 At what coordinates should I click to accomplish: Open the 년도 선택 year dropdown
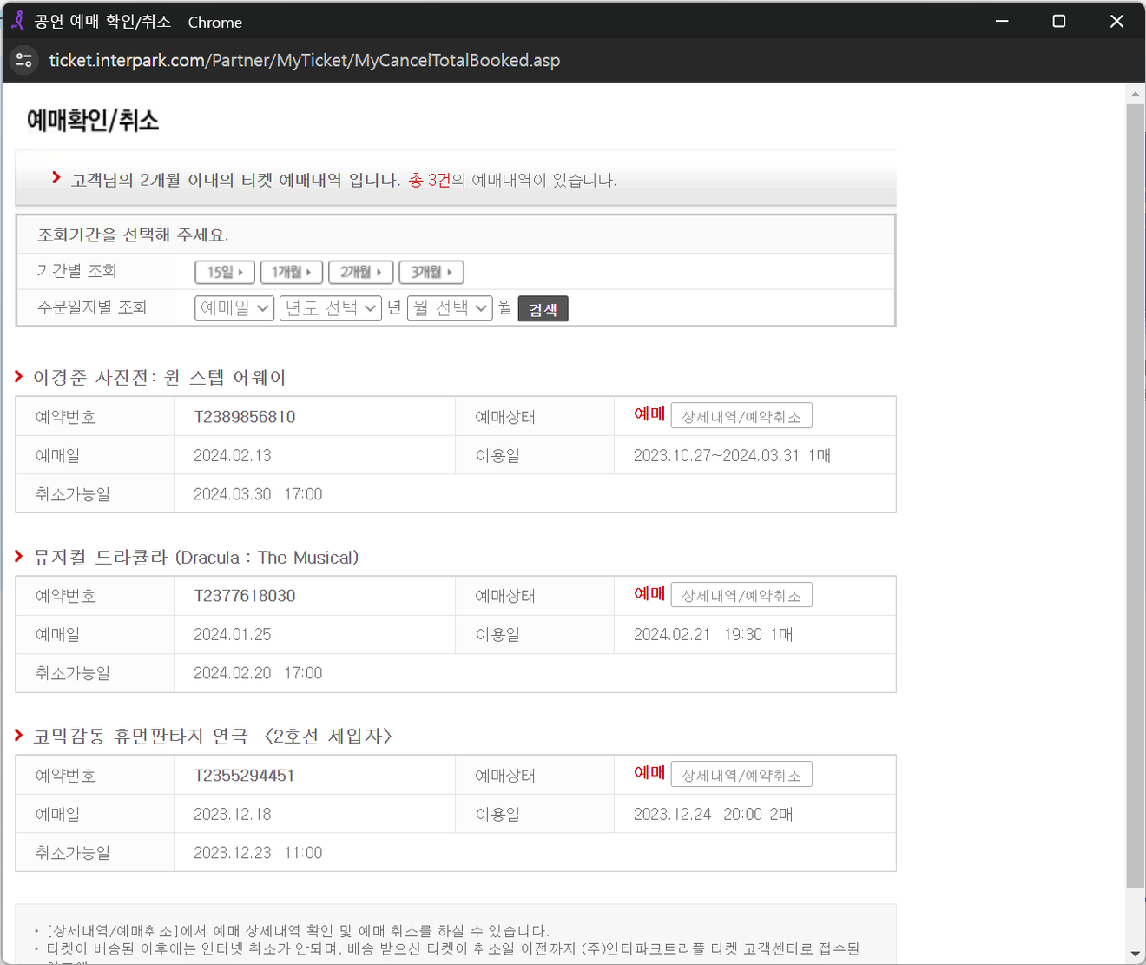tap(331, 307)
